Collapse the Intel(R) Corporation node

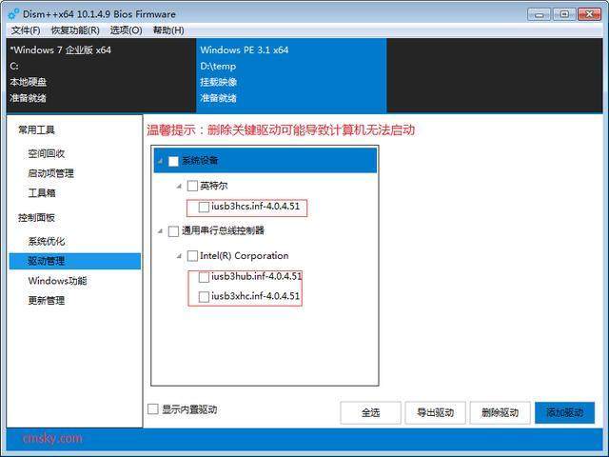click(x=178, y=255)
